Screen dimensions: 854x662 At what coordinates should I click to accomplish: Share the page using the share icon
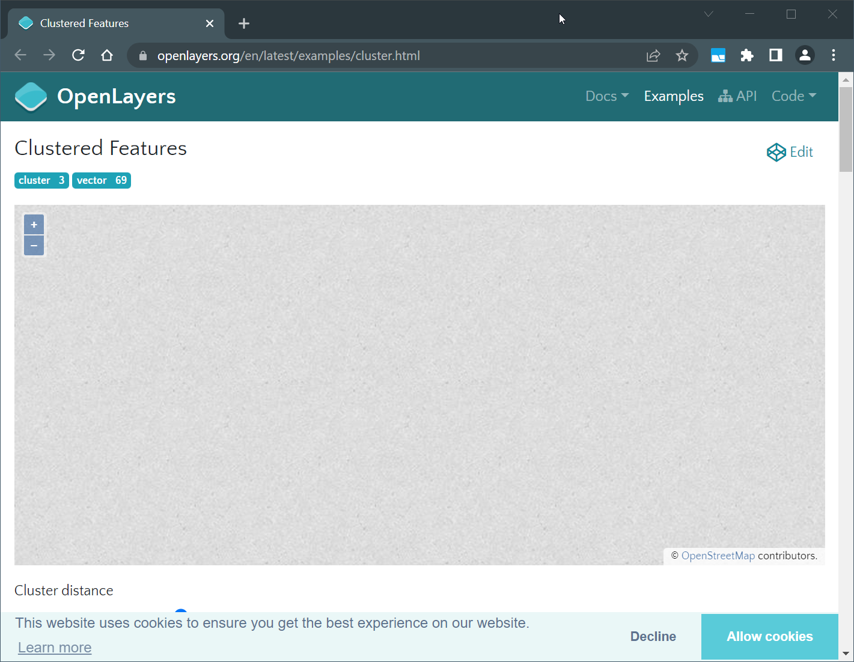pyautogui.click(x=653, y=55)
